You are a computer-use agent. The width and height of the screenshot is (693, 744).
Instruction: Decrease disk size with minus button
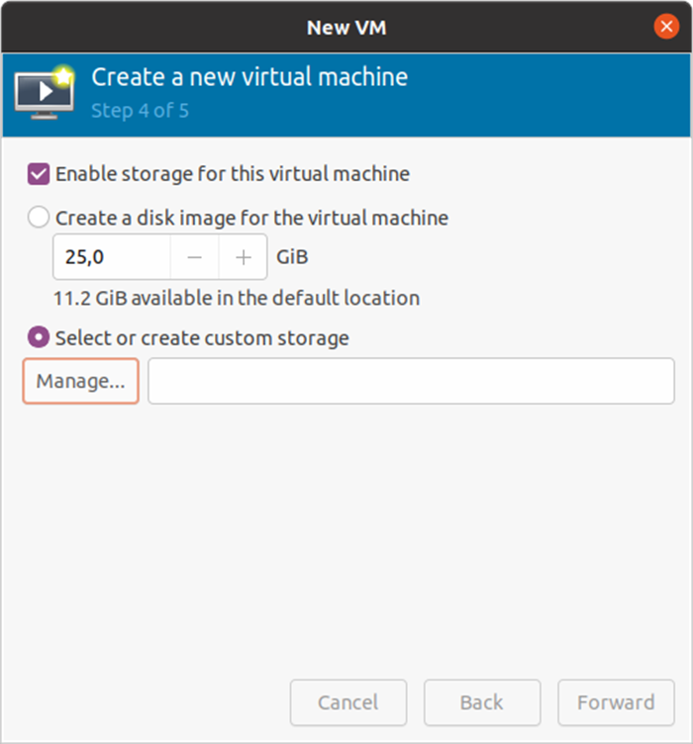pyautogui.click(x=195, y=258)
